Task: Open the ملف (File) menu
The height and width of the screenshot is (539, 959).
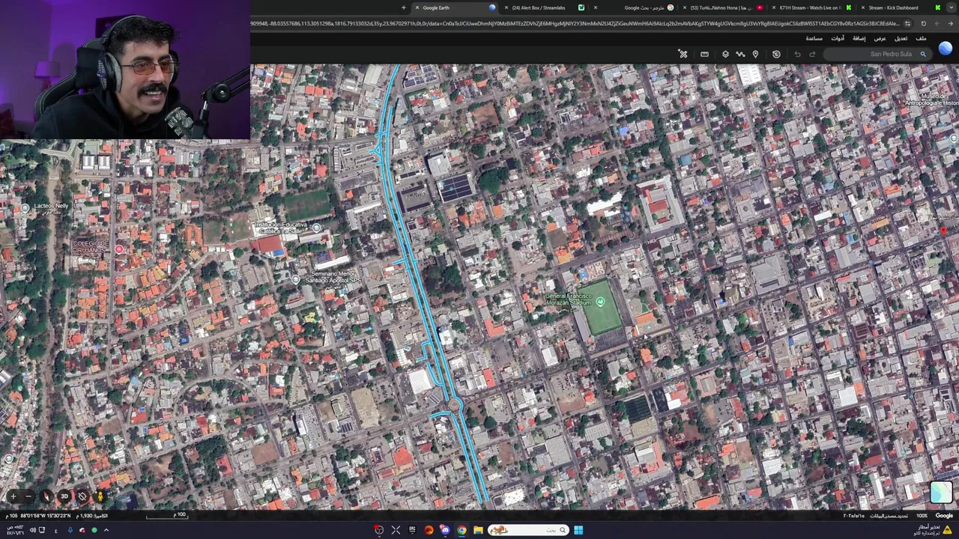Action: tap(921, 38)
